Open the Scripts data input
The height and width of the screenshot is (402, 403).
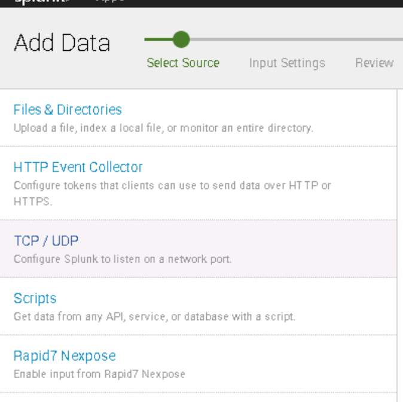35,298
